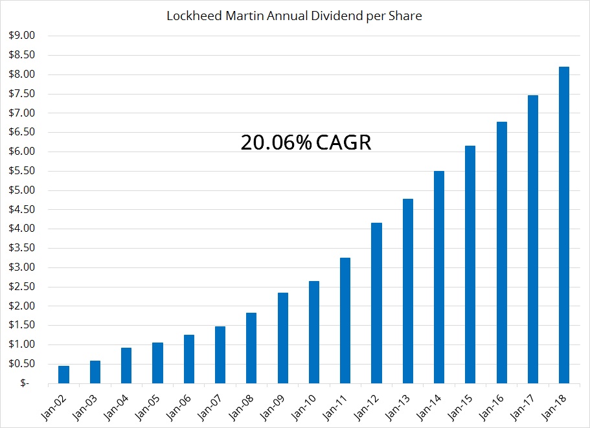Select the Jan-15 x-axis label

click(460, 408)
